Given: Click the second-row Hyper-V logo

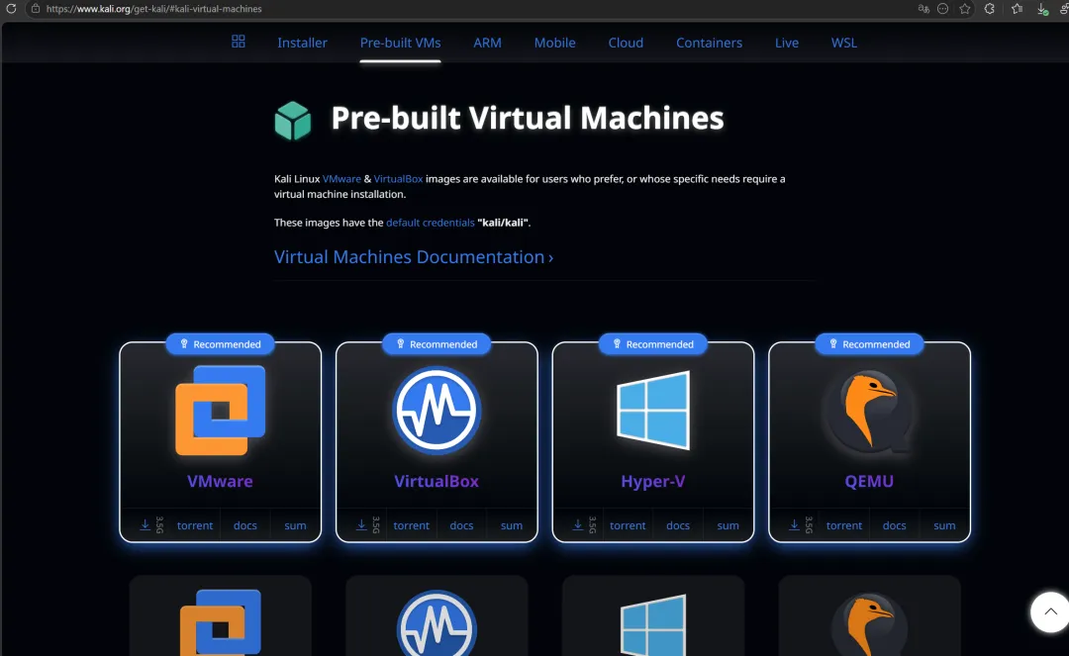Looking at the screenshot, I should (653, 624).
